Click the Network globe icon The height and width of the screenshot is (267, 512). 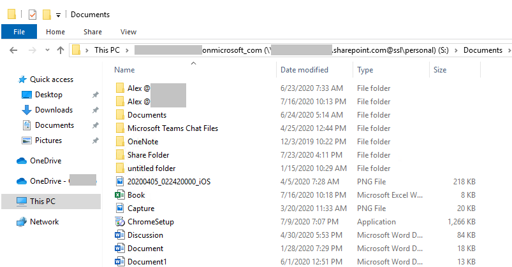click(22, 222)
